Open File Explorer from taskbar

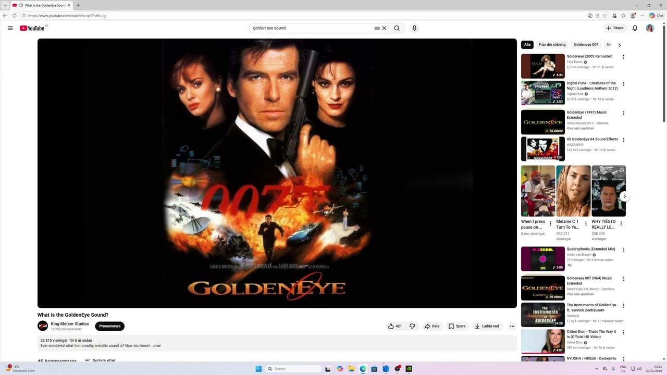pyautogui.click(x=351, y=369)
